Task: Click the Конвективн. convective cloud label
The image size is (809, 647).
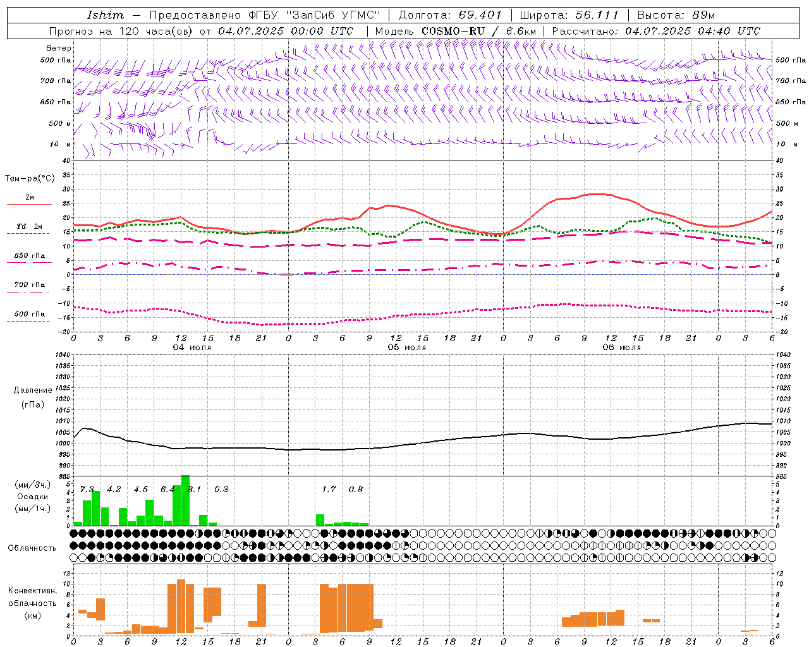Action: tap(32, 591)
